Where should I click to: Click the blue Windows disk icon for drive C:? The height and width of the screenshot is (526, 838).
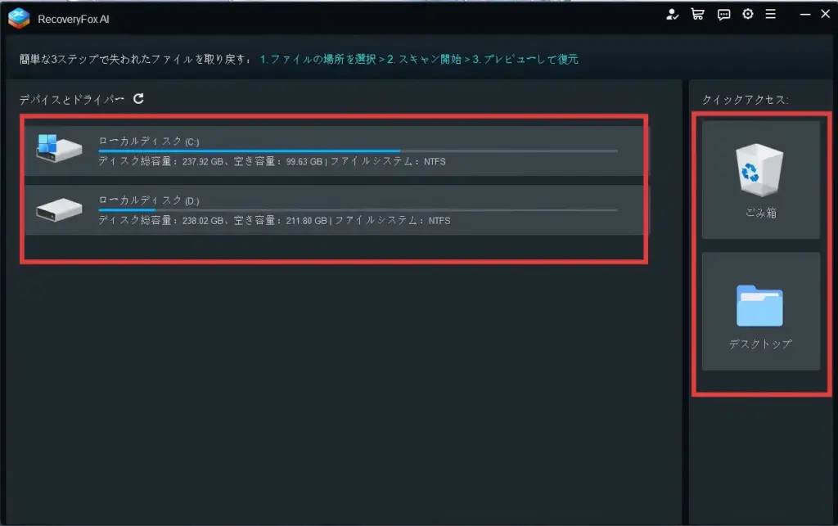[x=57, y=149]
